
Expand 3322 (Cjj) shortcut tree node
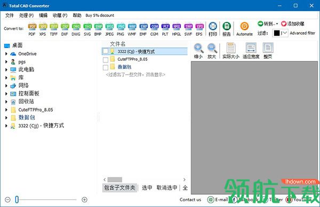tap(6, 125)
